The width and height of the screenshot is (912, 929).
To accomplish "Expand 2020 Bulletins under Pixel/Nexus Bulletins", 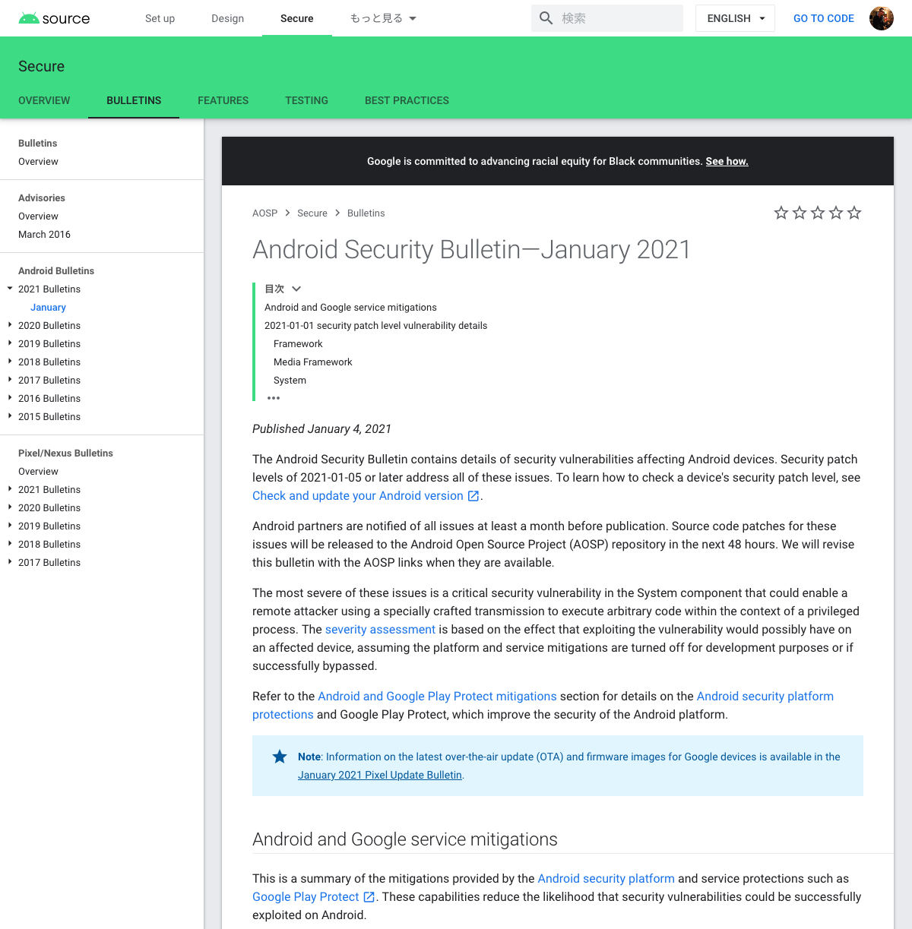I will pos(10,507).
